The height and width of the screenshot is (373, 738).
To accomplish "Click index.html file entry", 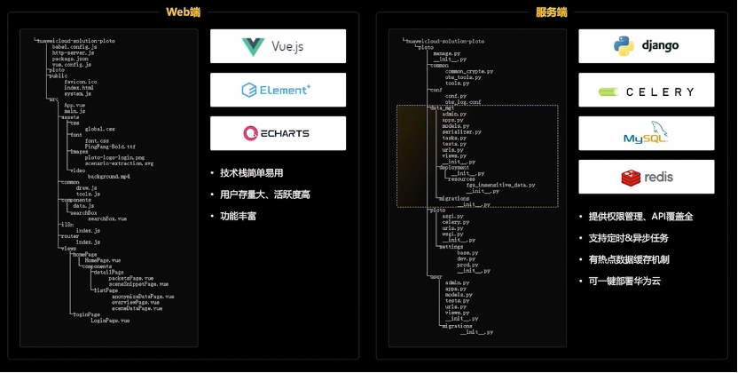I will click(x=79, y=88).
